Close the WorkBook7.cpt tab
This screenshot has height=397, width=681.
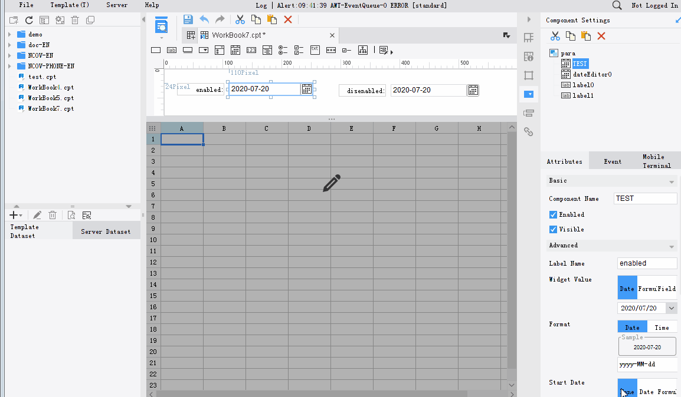pos(332,35)
